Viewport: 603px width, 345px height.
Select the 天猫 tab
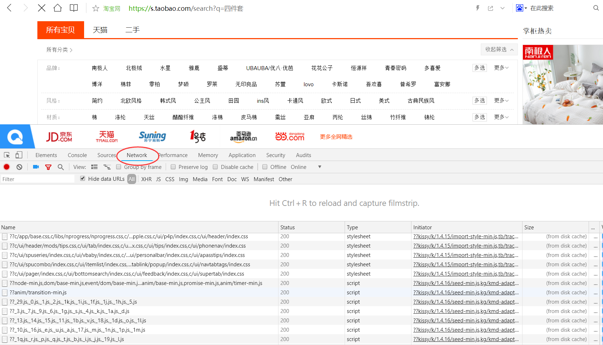tap(100, 30)
